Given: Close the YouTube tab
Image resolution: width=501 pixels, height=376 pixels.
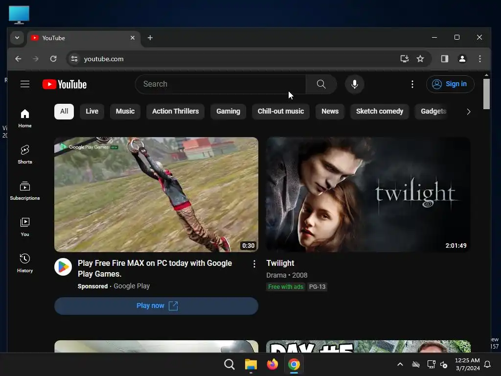Looking at the screenshot, I should pos(133,38).
